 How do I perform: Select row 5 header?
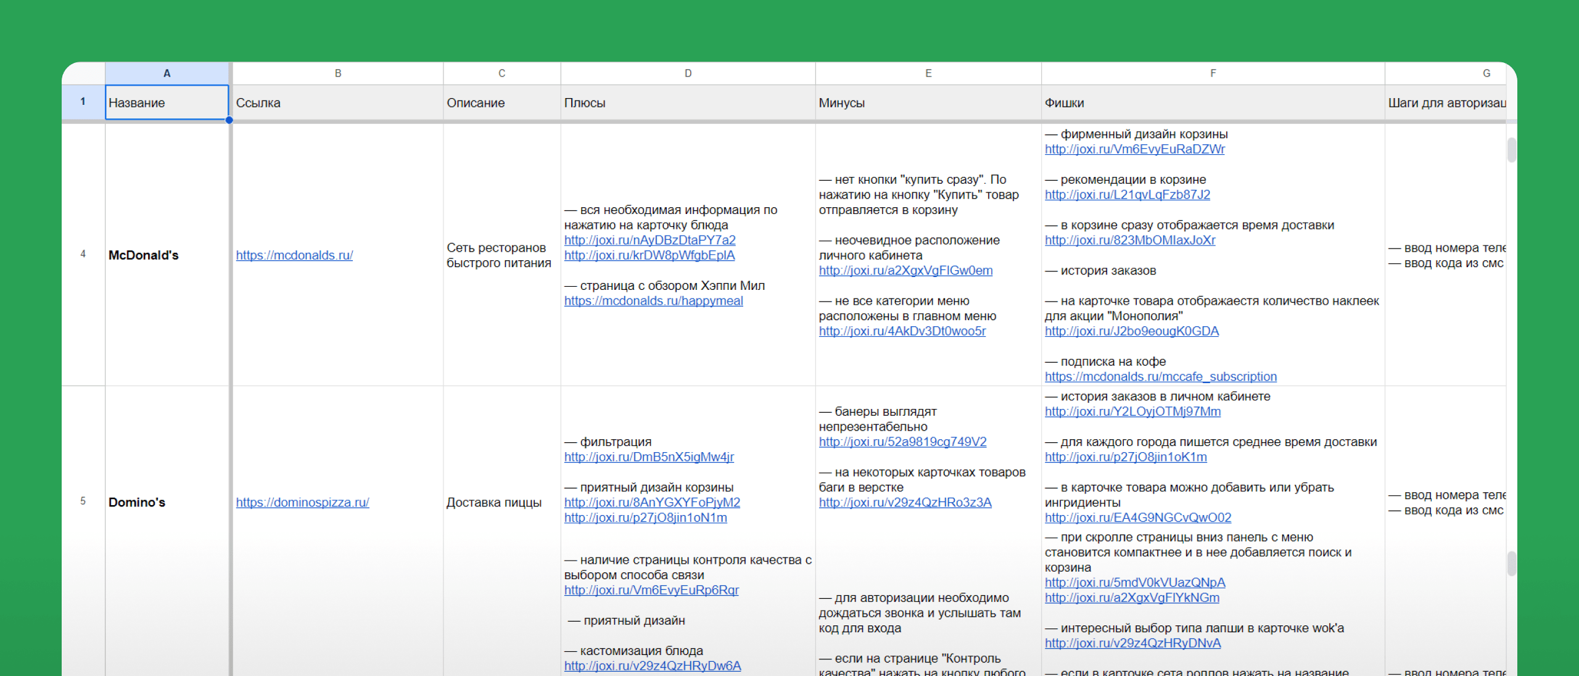point(83,501)
